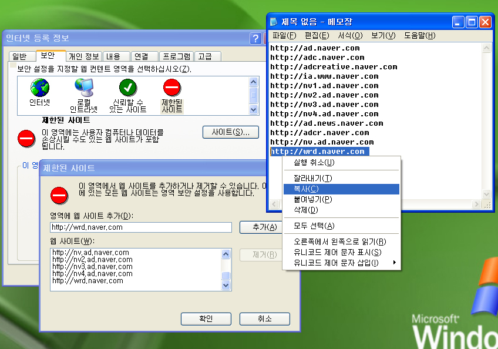Click the Notepad vertical scroll down arrow

[x=487, y=193]
